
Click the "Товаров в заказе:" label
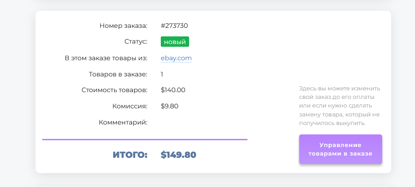coord(118,74)
